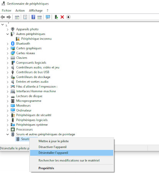The height and width of the screenshot is (173, 159).
Task: Click the Contrôleurs de bus USB icon
Action: (13, 72)
